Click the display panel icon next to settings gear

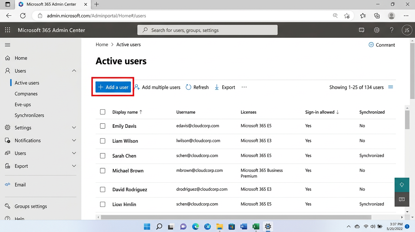click(x=361, y=30)
